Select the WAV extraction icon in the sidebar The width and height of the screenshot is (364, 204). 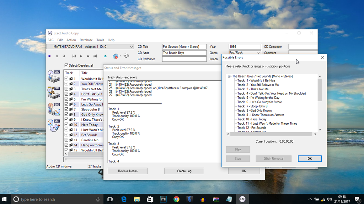54,77
